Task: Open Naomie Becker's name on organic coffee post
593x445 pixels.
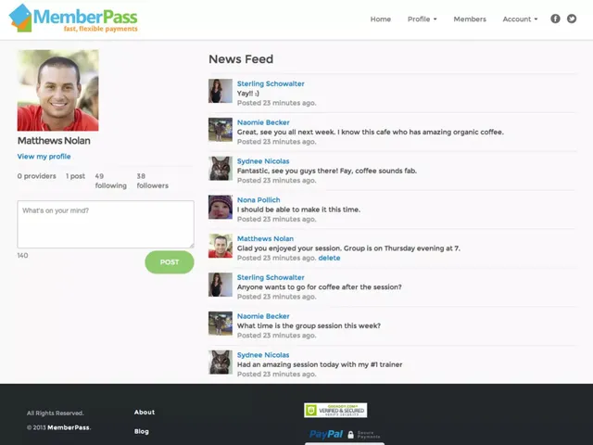Action: point(263,122)
